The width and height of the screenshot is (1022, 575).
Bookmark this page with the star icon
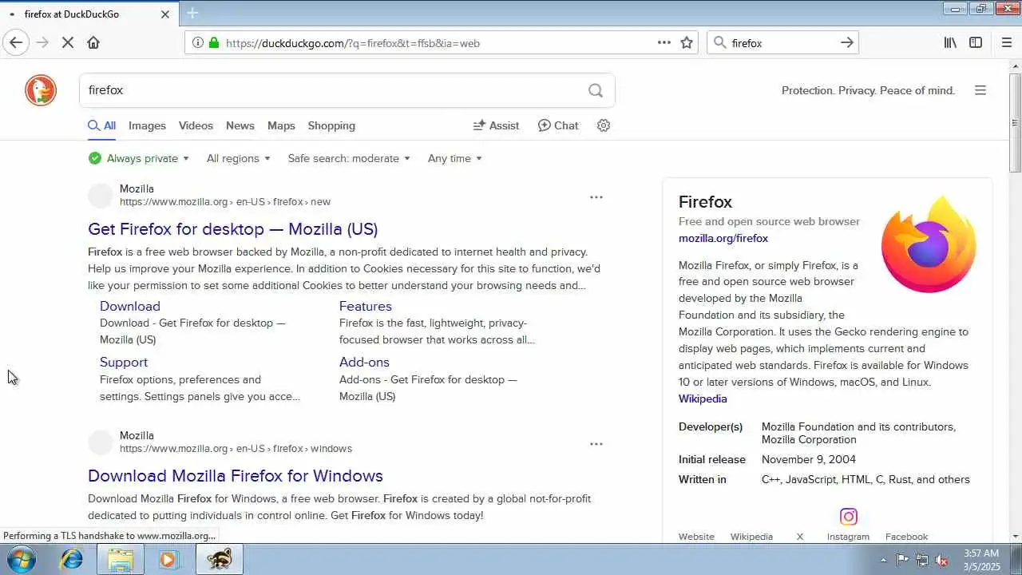point(687,43)
